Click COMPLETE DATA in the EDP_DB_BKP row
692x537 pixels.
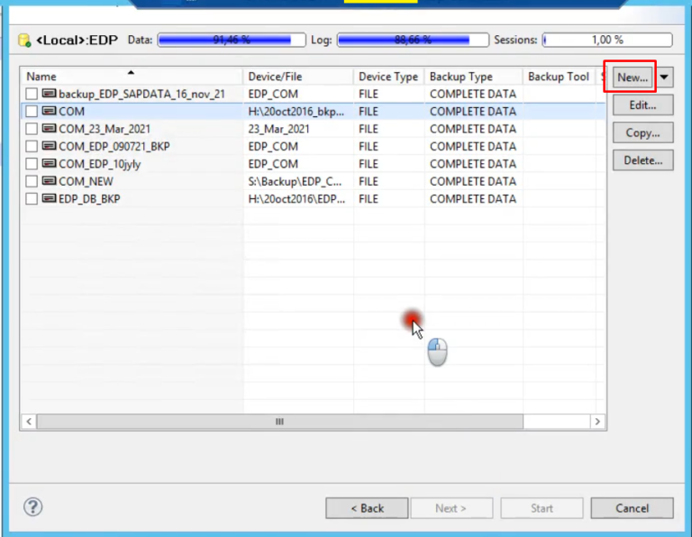473,199
